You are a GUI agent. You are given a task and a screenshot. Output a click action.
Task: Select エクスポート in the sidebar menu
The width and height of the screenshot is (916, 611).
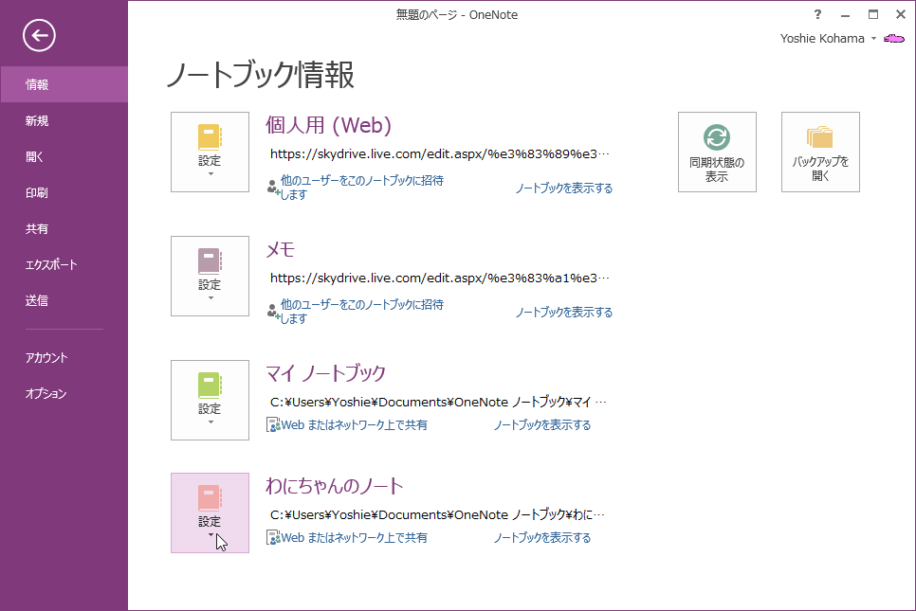tap(51, 265)
